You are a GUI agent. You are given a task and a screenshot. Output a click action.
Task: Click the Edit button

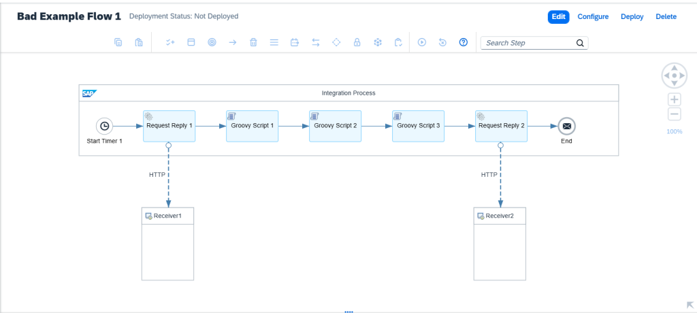[x=558, y=16]
